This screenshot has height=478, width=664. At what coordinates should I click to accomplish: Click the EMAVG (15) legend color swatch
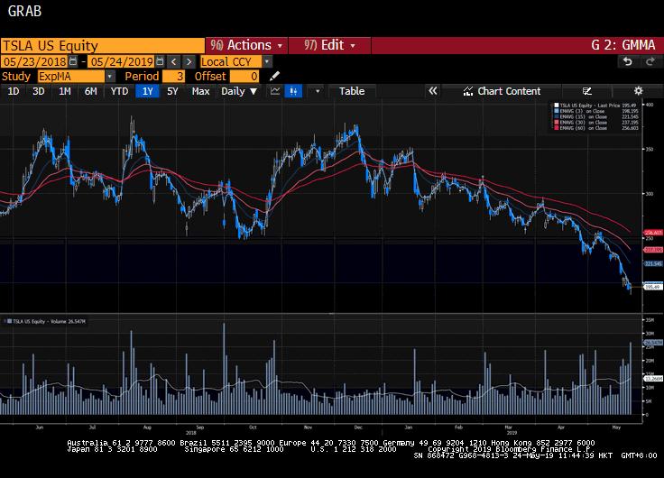(x=557, y=116)
